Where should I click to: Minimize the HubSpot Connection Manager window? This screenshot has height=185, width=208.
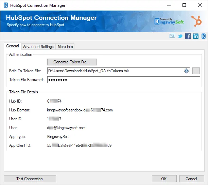click(169, 5)
